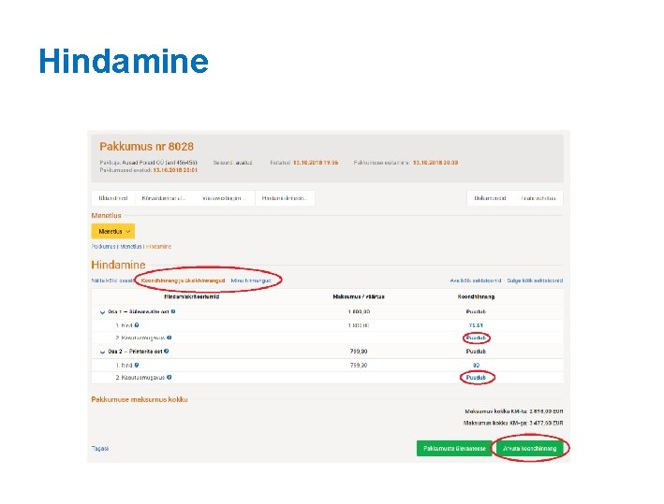Collapse Osa 1 Sülearvutite ost section chevron
664x504 pixels.
click(102, 312)
